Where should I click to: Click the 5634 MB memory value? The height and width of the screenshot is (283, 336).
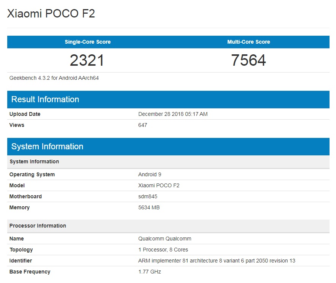coord(149,207)
